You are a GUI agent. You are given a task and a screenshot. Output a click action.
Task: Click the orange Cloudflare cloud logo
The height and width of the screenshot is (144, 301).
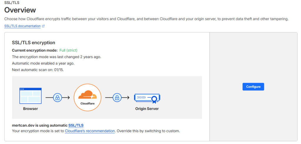click(87, 95)
